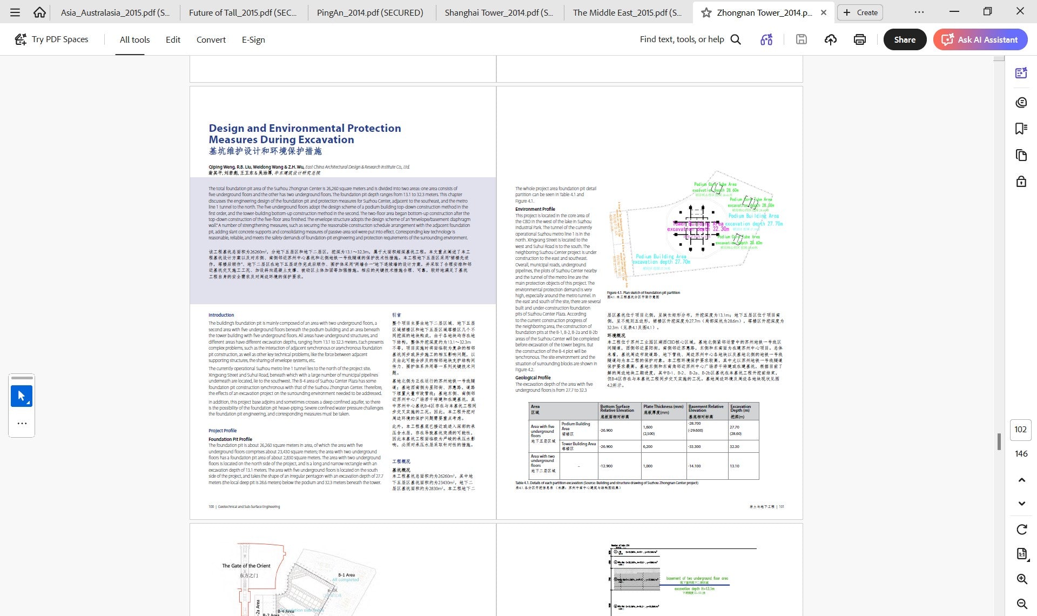
Task: Click the search magnifier icon
Action: [x=736, y=39]
